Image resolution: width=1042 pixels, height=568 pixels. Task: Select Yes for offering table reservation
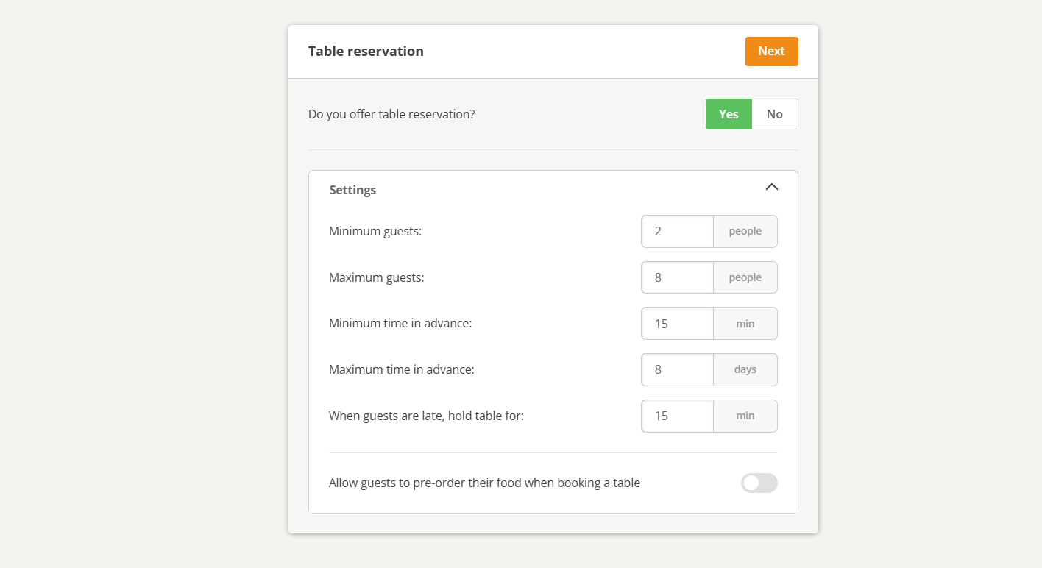729,114
